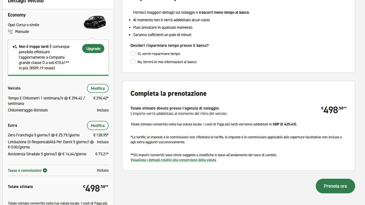Open currency conversion details link
The width and height of the screenshot is (365, 205).
click(173, 160)
